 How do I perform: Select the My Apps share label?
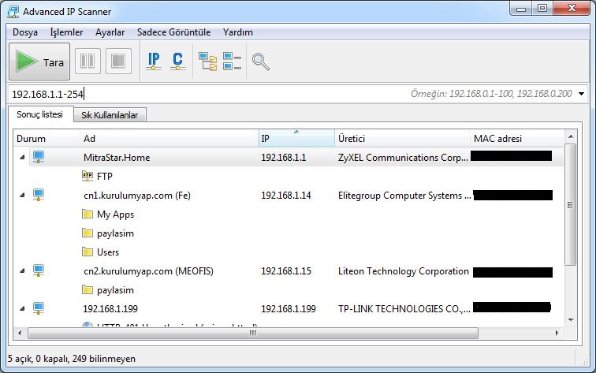point(116,214)
